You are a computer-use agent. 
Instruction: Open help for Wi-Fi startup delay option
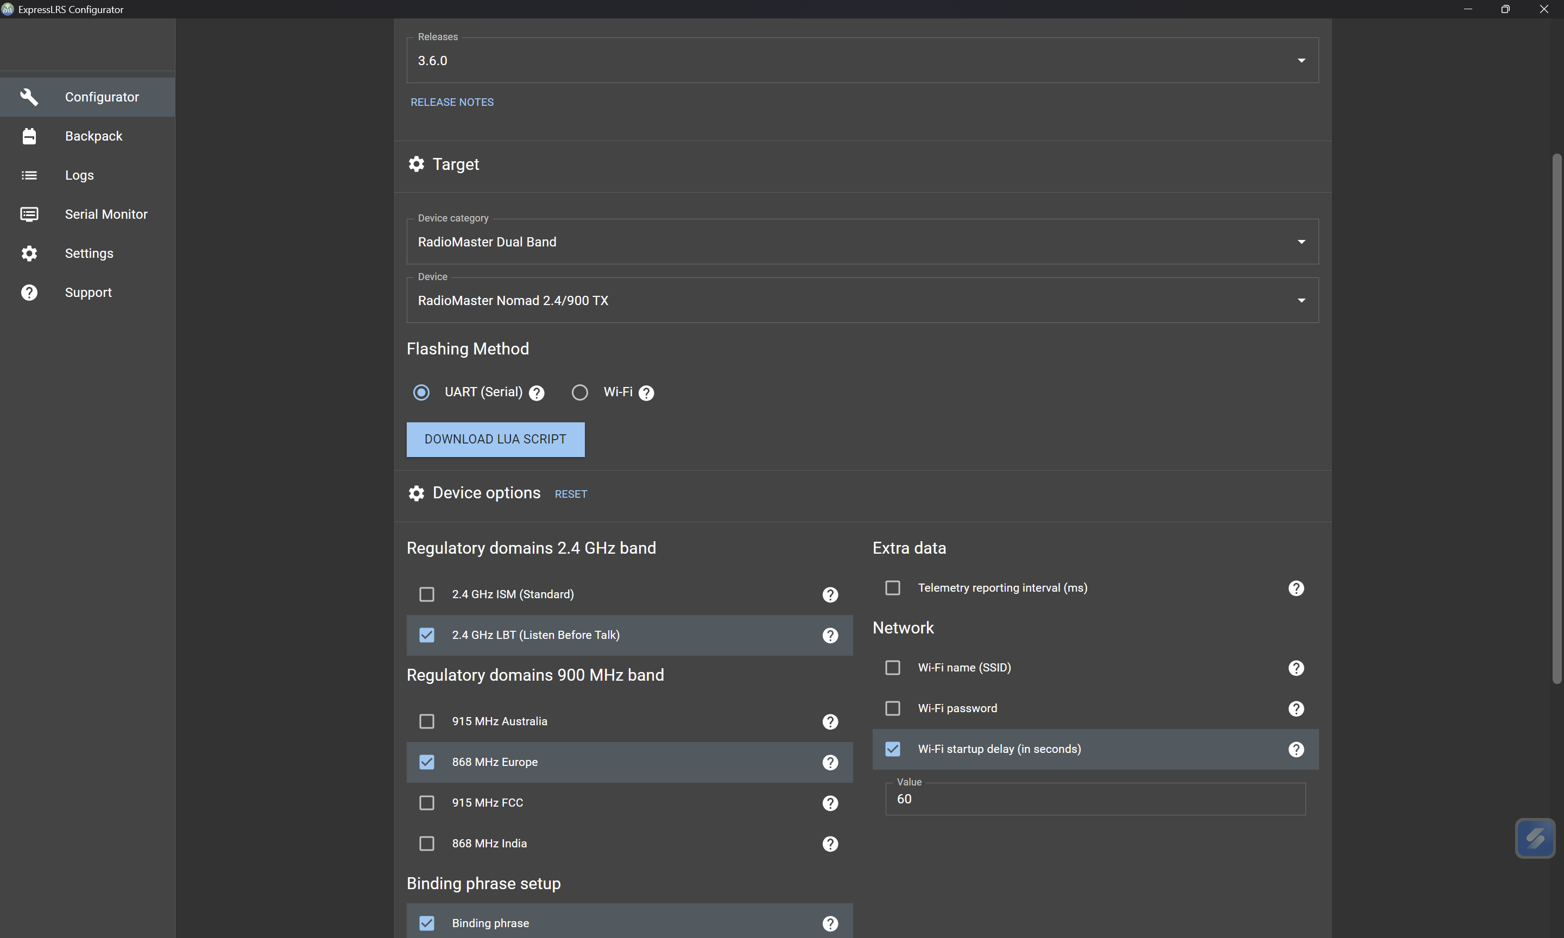1296,749
